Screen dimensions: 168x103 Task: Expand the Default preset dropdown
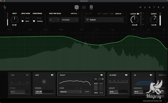(x=104, y=20)
